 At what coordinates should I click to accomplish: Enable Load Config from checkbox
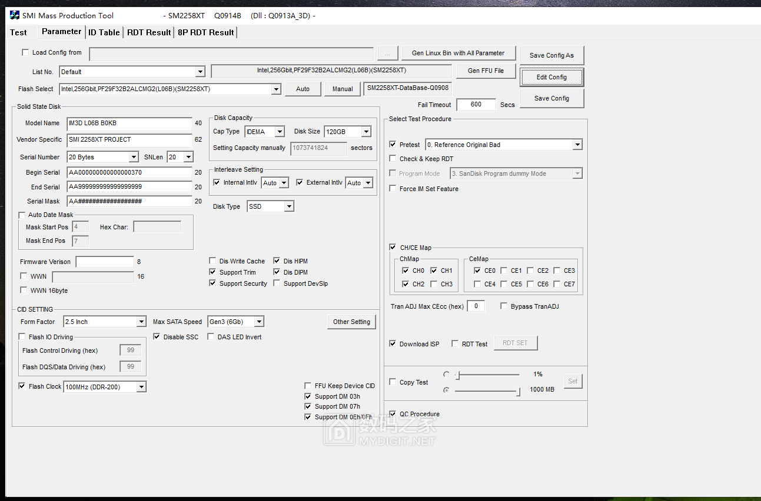[25, 52]
